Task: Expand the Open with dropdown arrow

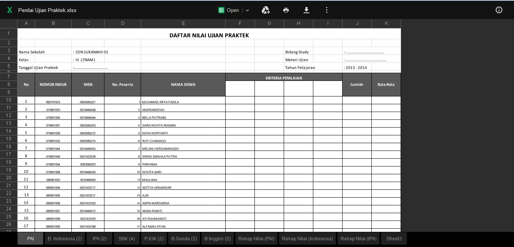Action: click(x=247, y=10)
